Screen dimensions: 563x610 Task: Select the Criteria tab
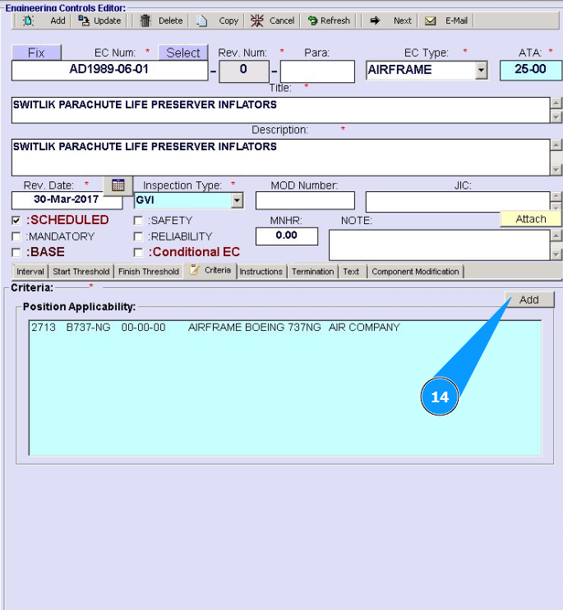pyautogui.click(x=210, y=270)
